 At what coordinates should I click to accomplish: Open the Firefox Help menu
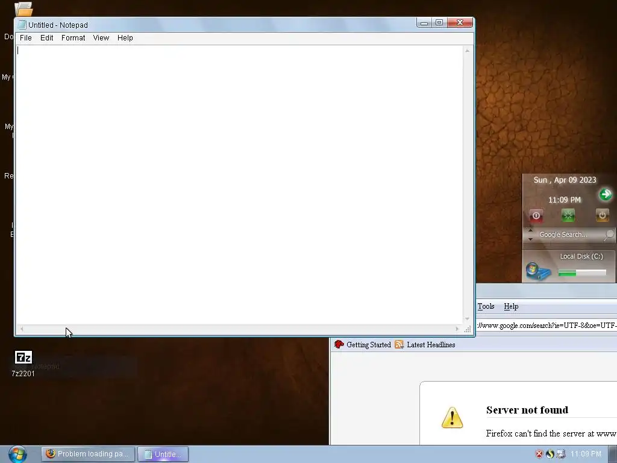511,306
